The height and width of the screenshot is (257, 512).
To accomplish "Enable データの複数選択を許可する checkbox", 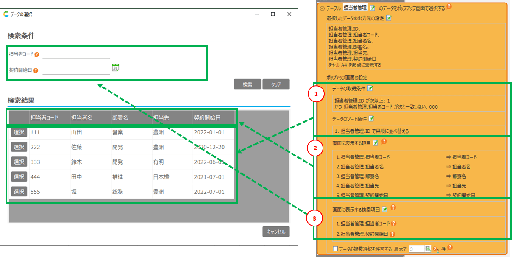I will tap(335, 249).
